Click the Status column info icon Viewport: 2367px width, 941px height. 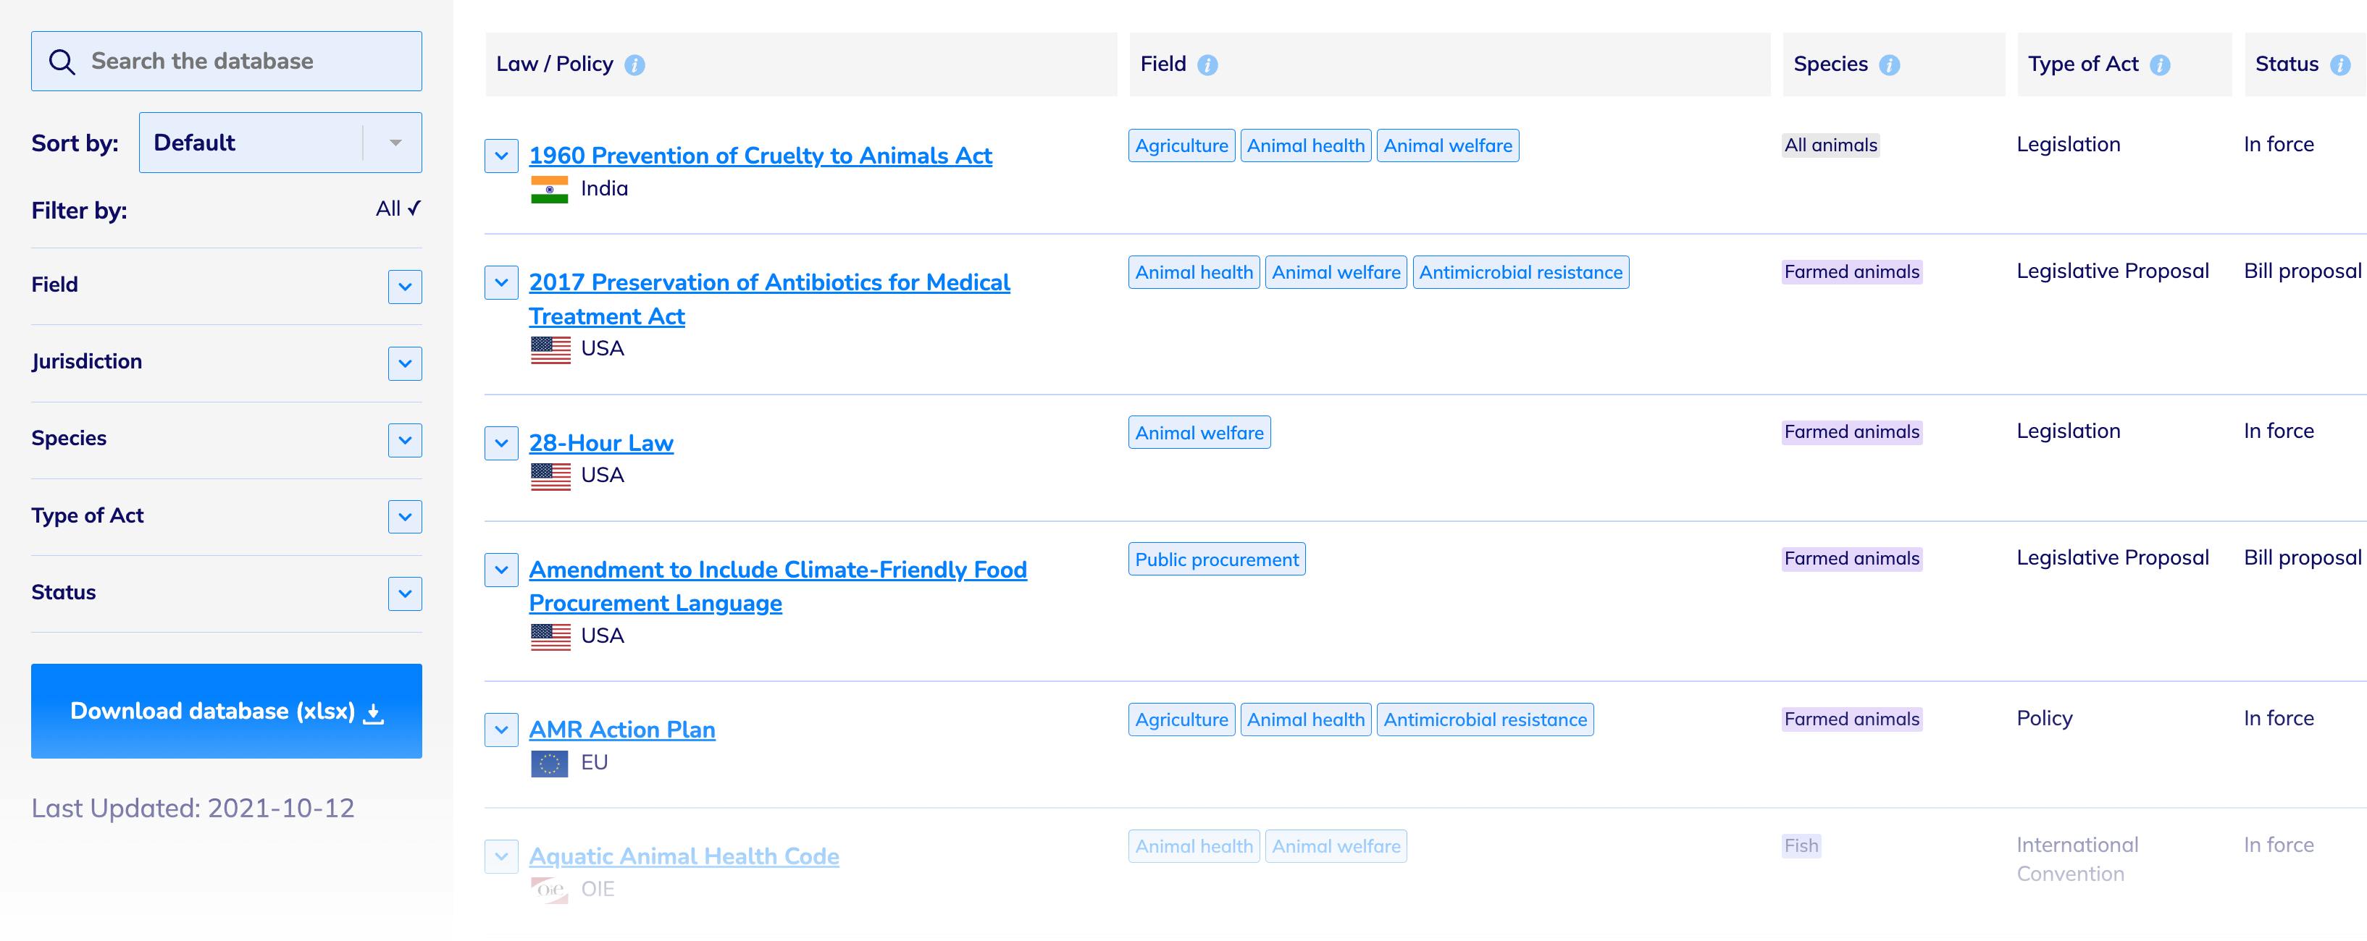tap(2340, 65)
